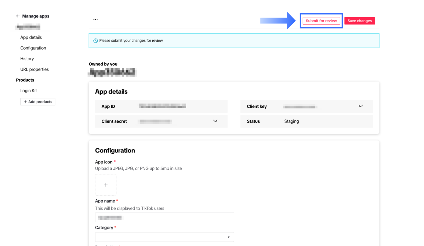The image size is (424, 246).
Task: Click the clock icon in review notice
Action: tap(96, 41)
